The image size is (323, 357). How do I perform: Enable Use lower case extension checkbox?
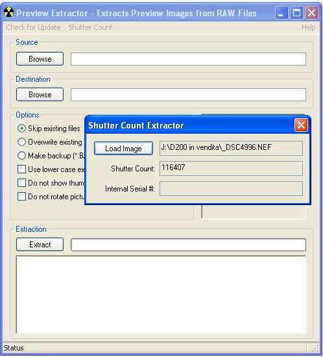coord(21,169)
